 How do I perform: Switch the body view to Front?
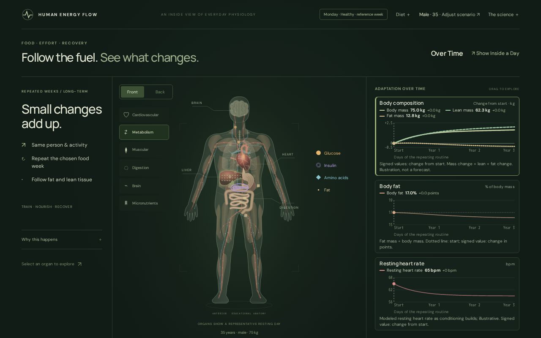(x=132, y=92)
